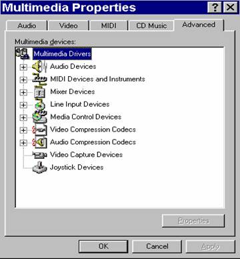Expand the Mixer Devices node
Screen dimensions: 240x259
tap(23, 92)
